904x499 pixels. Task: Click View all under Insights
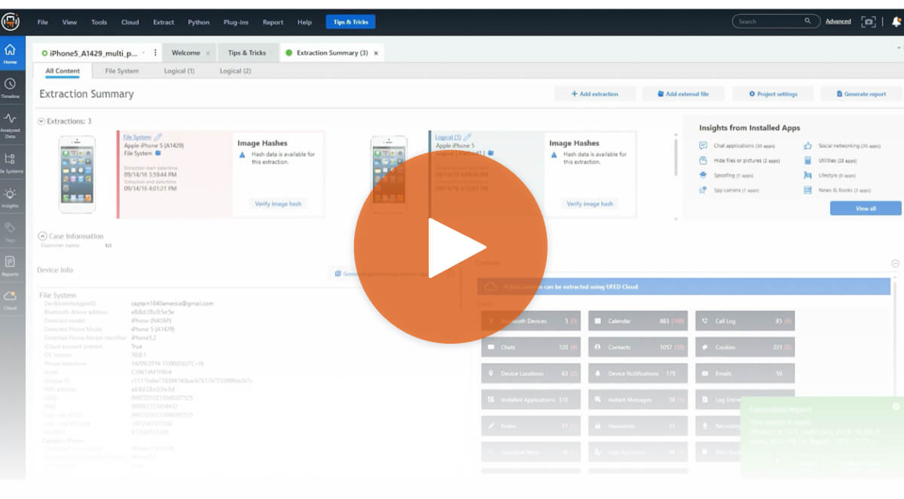point(865,209)
